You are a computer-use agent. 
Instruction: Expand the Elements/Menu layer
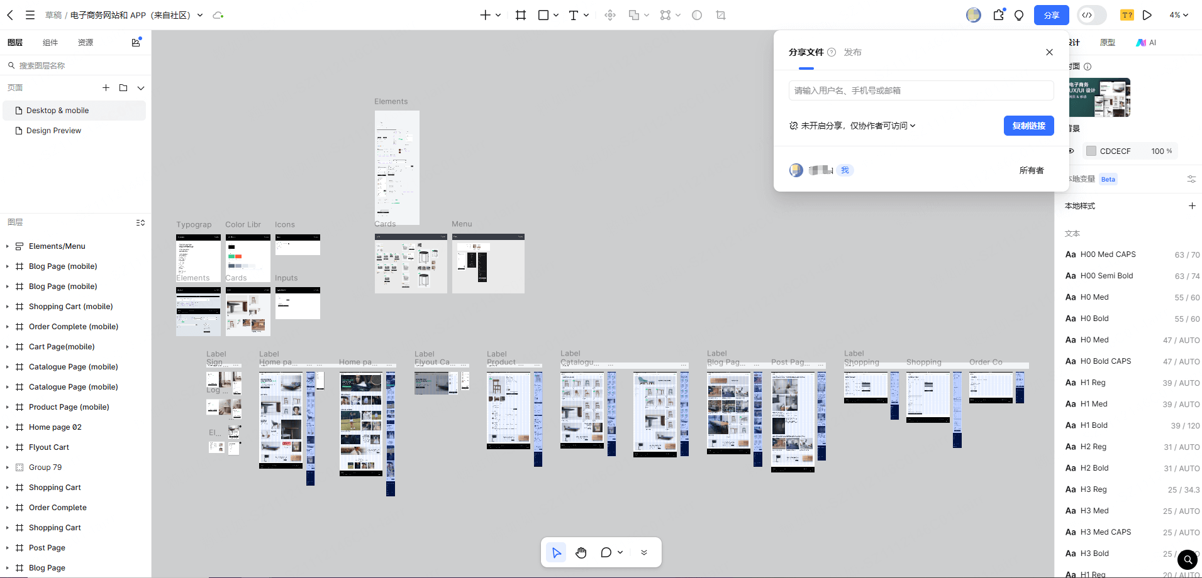[x=7, y=246]
